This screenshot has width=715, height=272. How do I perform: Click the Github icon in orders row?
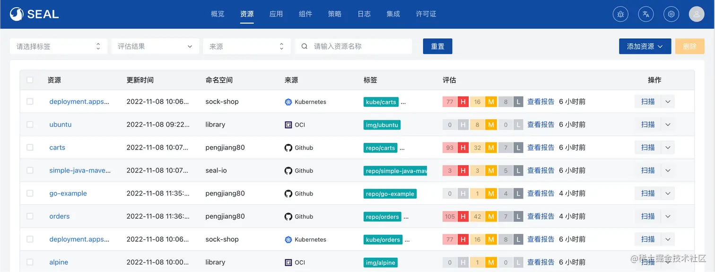[288, 217]
